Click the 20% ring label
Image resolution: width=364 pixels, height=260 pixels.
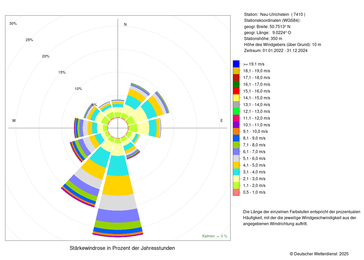pos(46,56)
